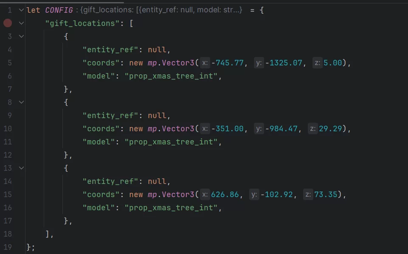The image size is (408, 254).
Task: Click the prop_xmas_tree_int string on line 6
Action: pos(172,76)
